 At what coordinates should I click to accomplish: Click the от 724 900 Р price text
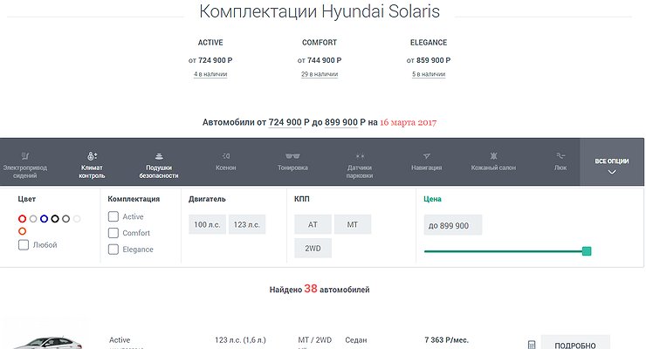(210, 60)
